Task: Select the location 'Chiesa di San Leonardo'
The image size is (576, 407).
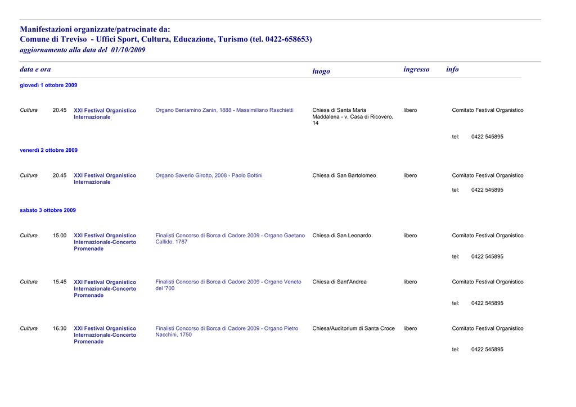Action: tap(341, 236)
